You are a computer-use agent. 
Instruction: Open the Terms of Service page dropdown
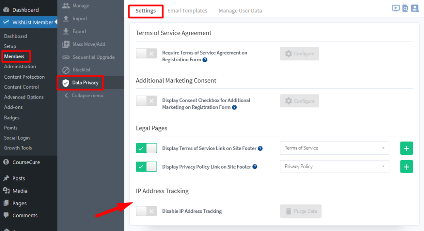pos(335,148)
